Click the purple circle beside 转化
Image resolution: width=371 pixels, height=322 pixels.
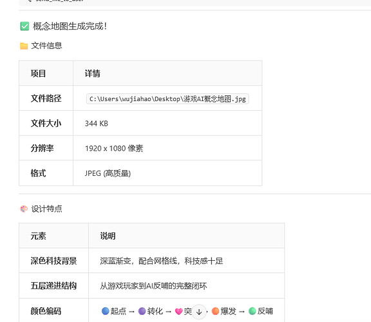click(x=142, y=311)
